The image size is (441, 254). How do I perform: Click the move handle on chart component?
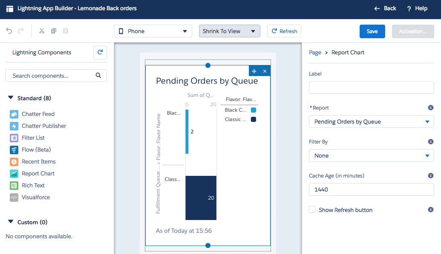point(254,71)
